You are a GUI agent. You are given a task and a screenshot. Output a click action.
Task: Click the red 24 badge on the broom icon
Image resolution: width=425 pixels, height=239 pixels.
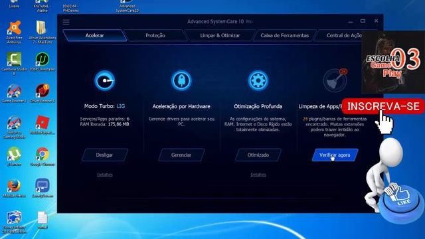pyautogui.click(x=343, y=72)
